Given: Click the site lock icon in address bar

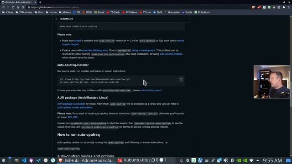Looking at the screenshot, I should [x=29, y=7].
